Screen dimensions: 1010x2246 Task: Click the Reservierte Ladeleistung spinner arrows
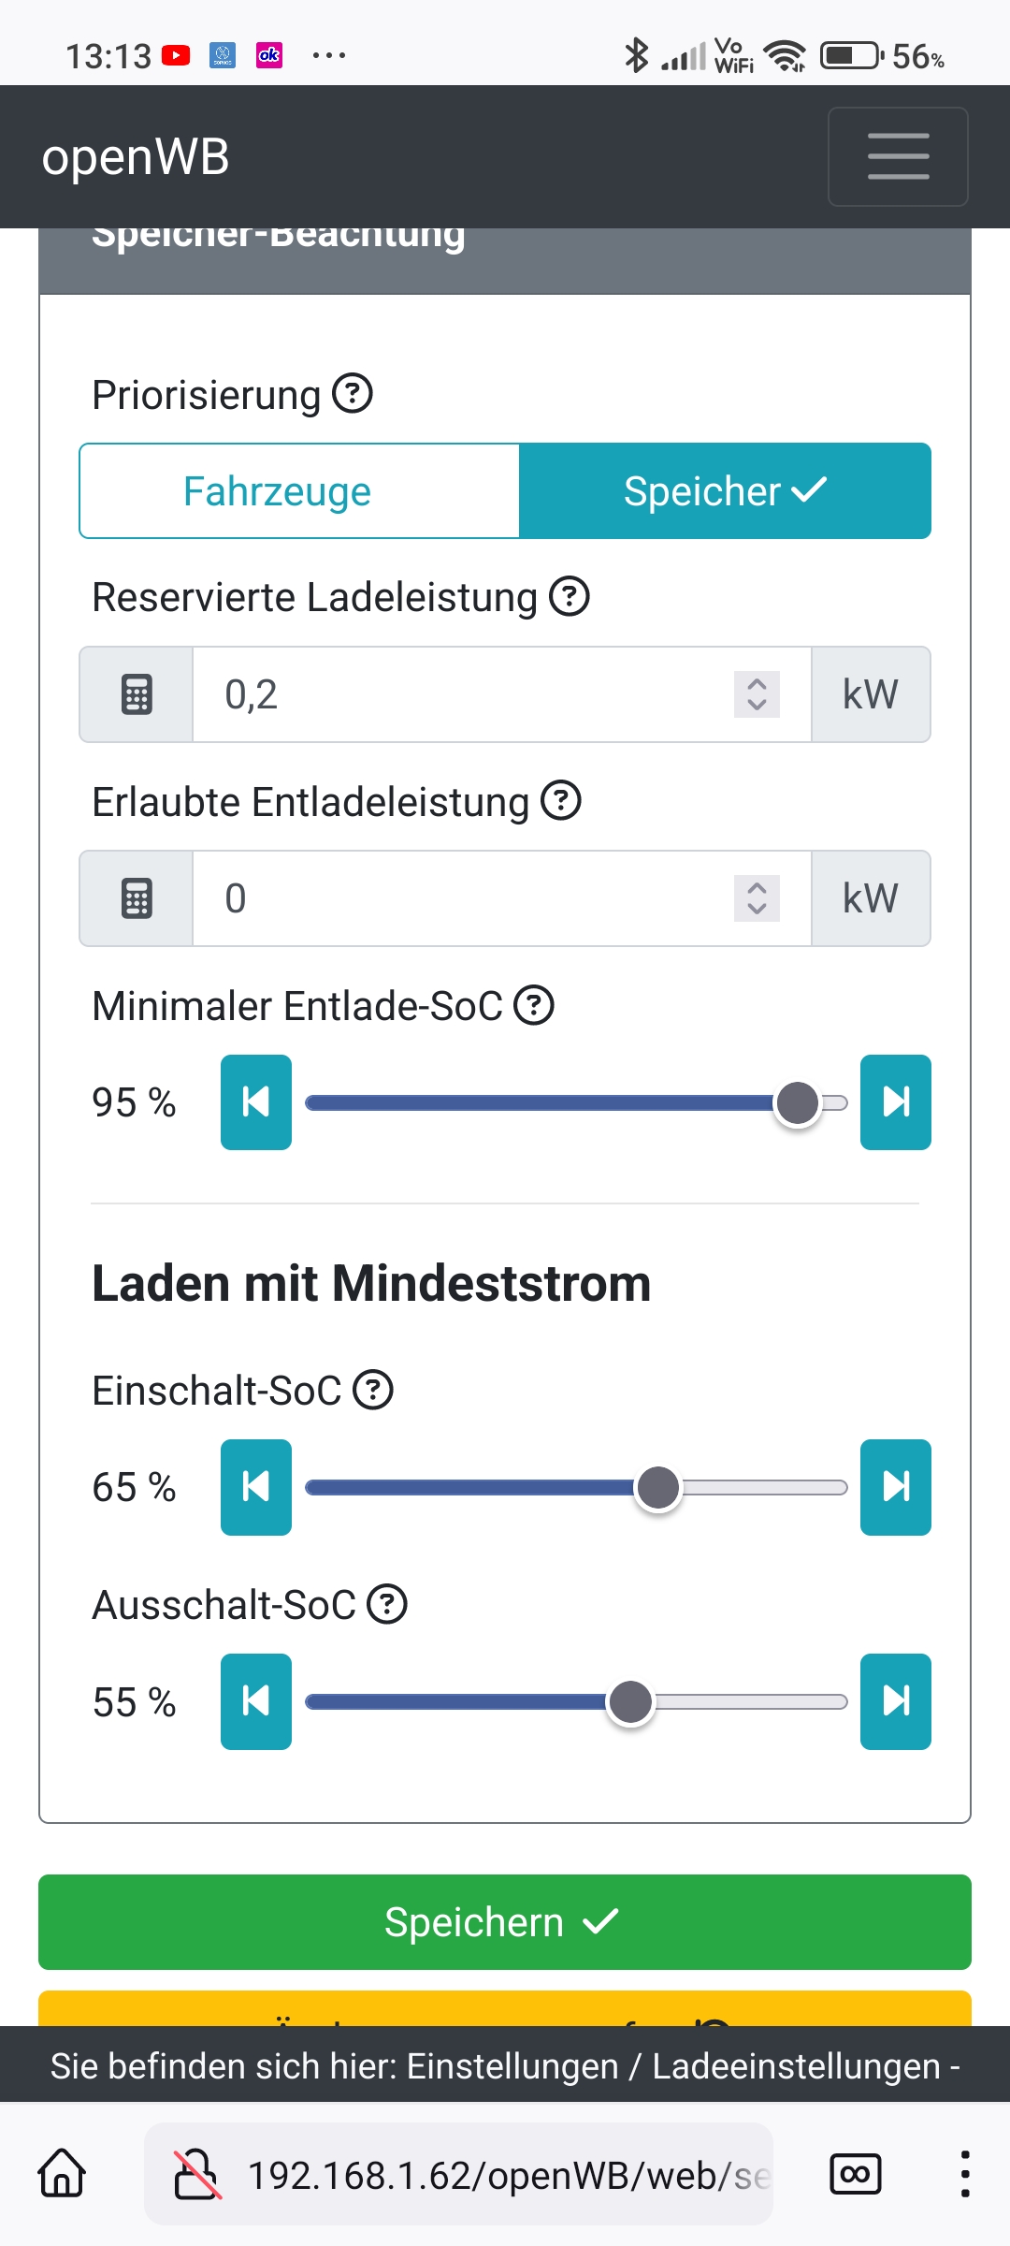click(757, 694)
